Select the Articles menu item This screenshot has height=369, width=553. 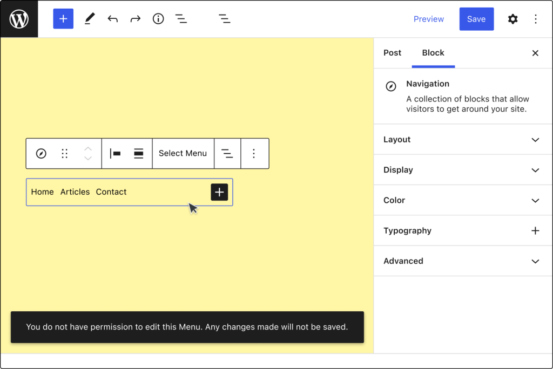[x=75, y=192]
